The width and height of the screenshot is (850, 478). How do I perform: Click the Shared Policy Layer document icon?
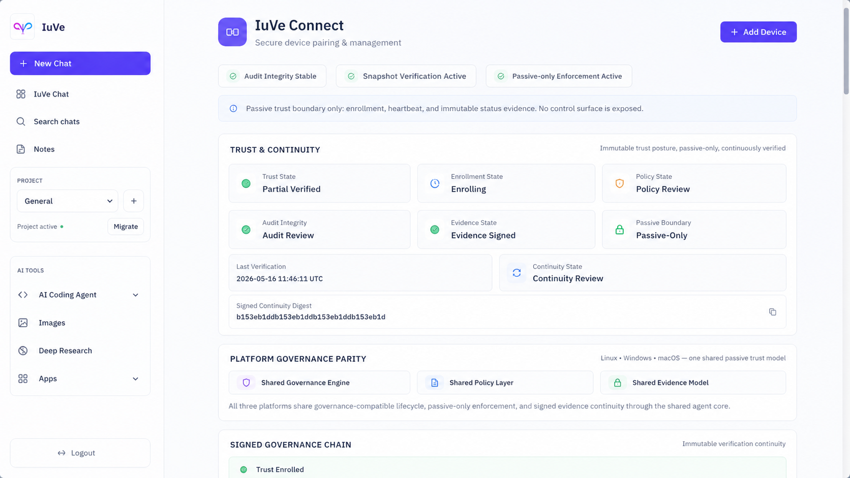(435, 383)
